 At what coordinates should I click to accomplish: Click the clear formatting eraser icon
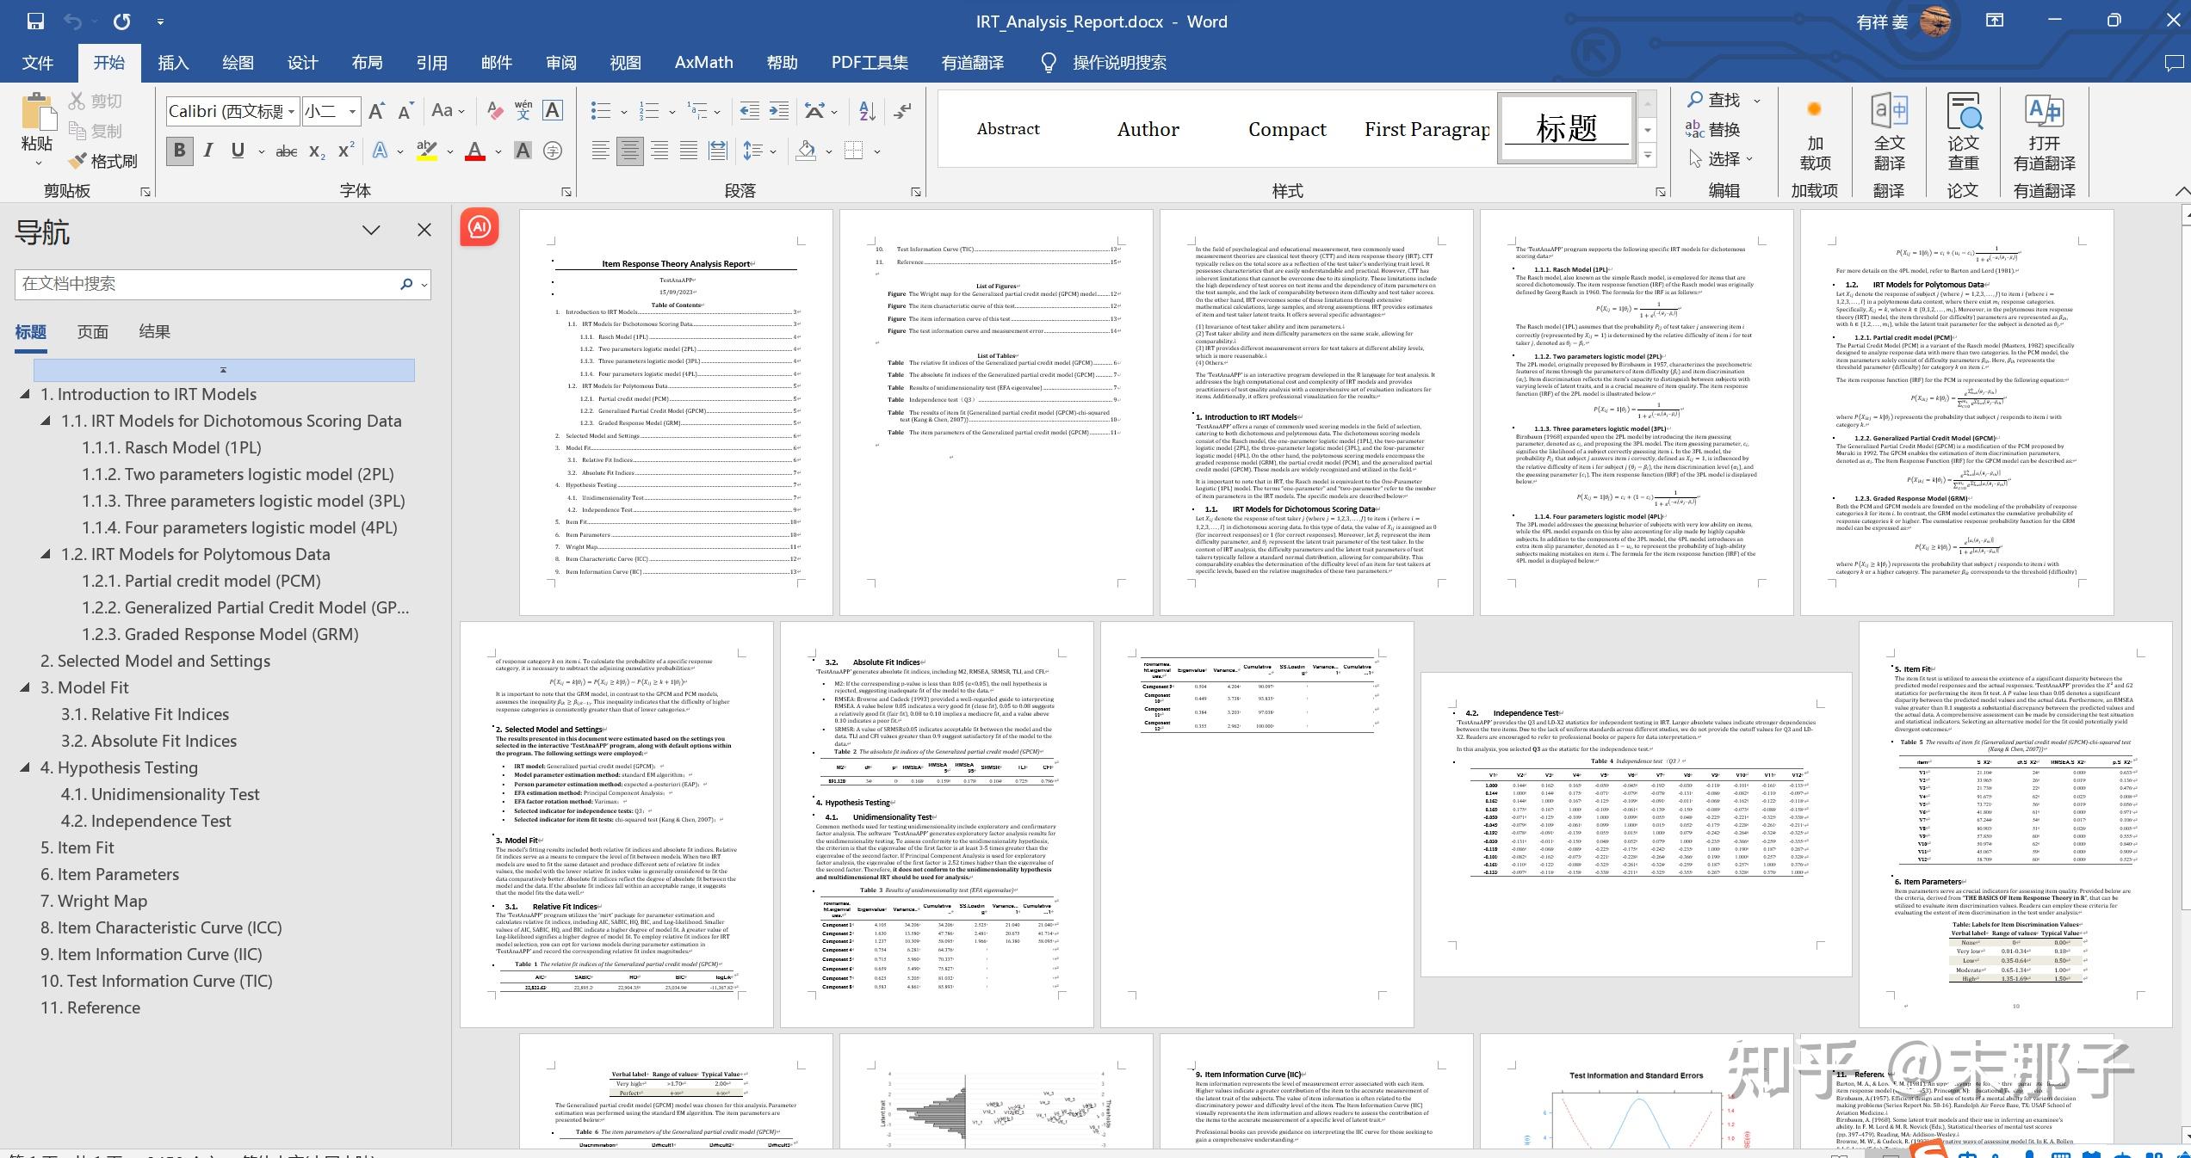coord(494,110)
